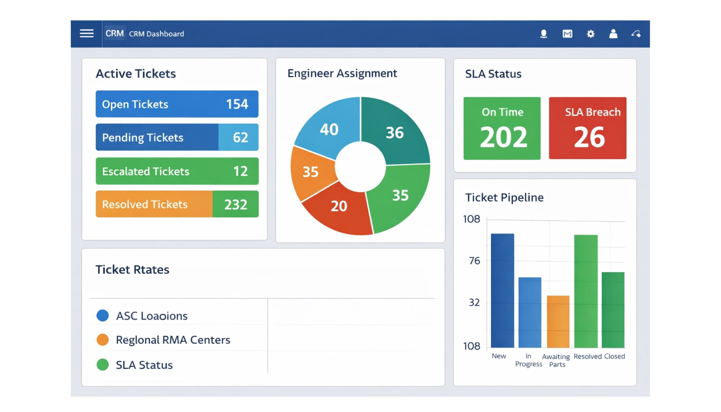Select the blue 40 segment in Engineer Assignment
Screen dimensions: 721x412
point(329,130)
